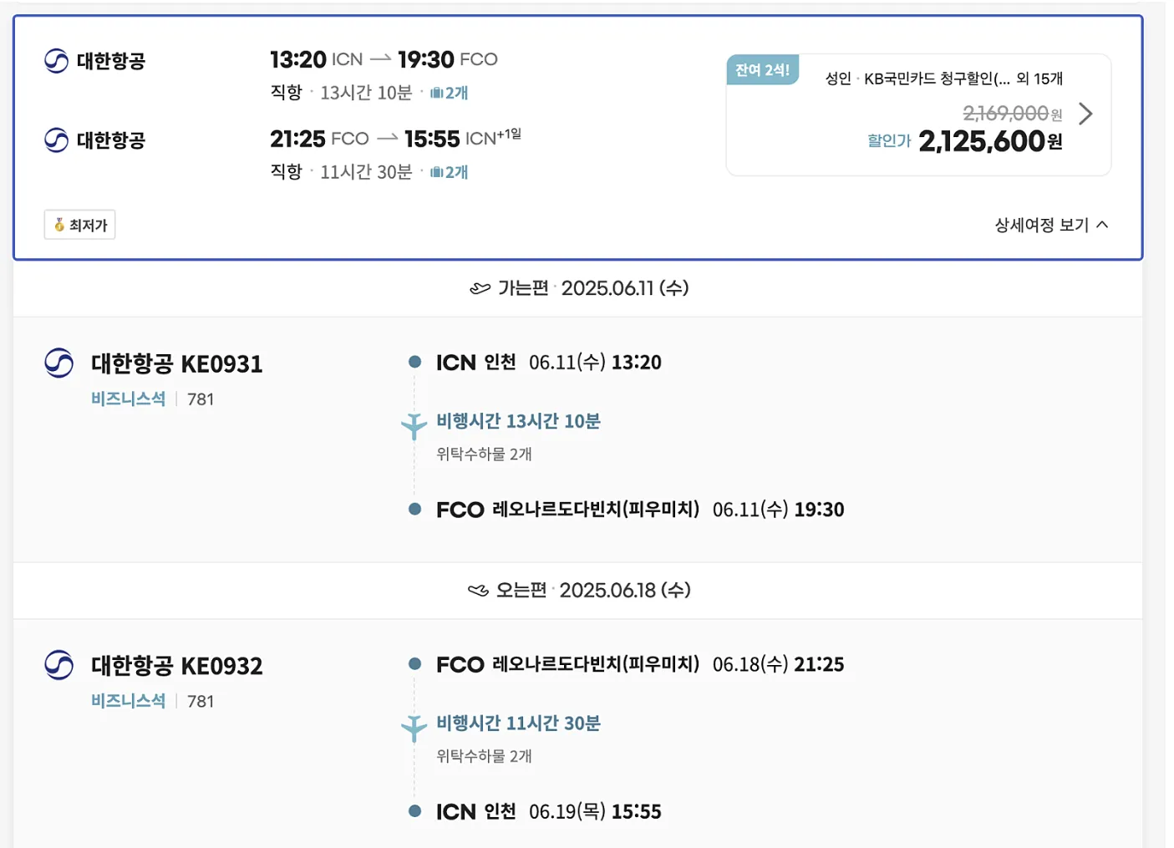Expand KB국민카드 청구할인 외 15개 list
This screenshot has width=1174, height=848.
click(x=943, y=79)
